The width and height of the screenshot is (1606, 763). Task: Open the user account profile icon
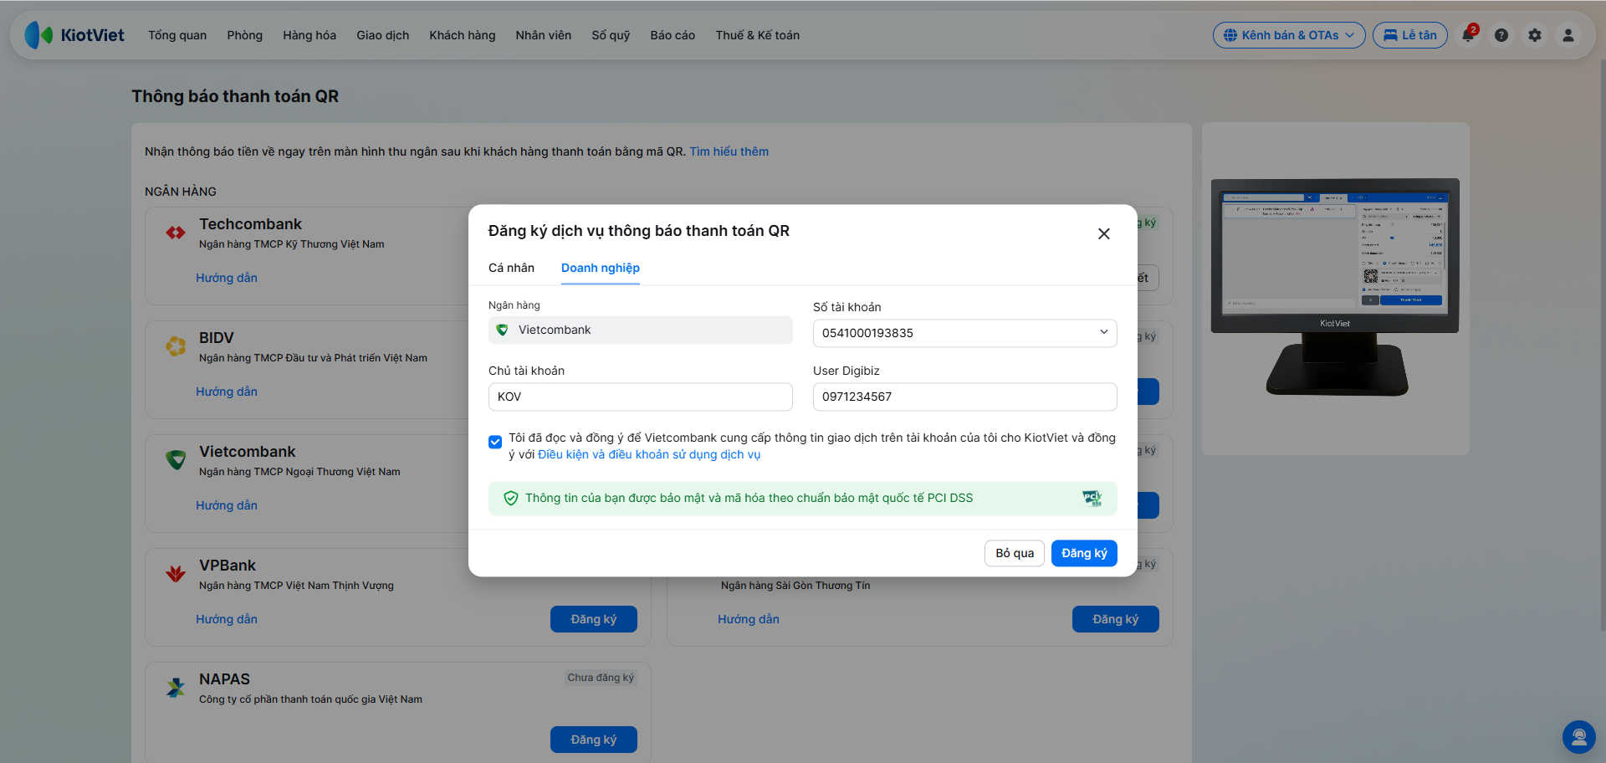[1568, 35]
